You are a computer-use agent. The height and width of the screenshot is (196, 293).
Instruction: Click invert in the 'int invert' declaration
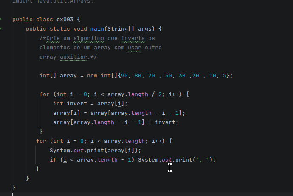[x=77, y=104]
